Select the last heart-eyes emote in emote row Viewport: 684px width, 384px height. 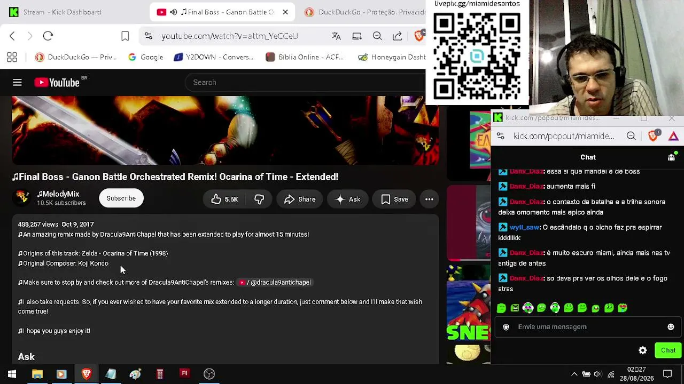click(623, 308)
